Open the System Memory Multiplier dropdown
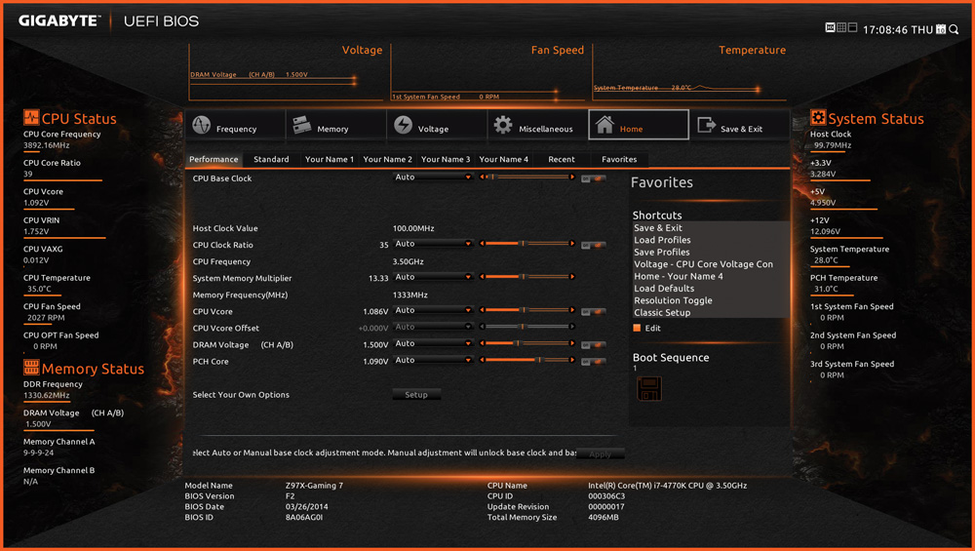Viewport: 975px width, 551px height. [x=433, y=277]
